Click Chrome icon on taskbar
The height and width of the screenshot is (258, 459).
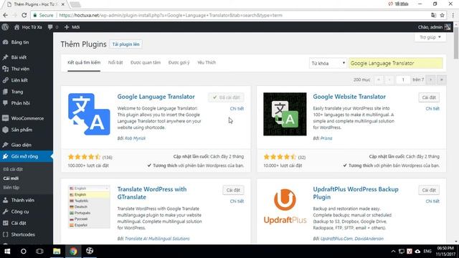coord(73,252)
